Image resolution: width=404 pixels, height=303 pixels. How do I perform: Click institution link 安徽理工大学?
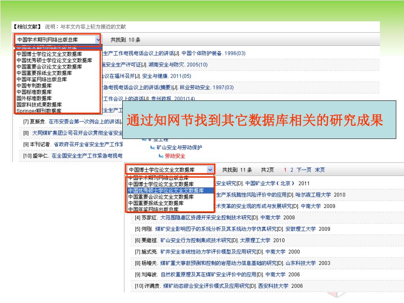click(x=300, y=229)
